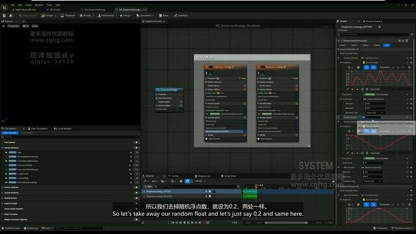Click the Unreal Engine logo icon
Screen dimensions: 416x234
point(5,7)
